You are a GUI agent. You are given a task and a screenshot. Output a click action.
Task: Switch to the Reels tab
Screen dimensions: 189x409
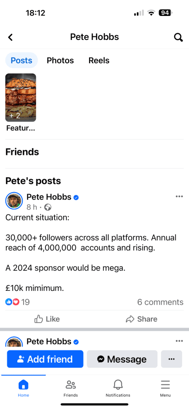pyautogui.click(x=99, y=60)
